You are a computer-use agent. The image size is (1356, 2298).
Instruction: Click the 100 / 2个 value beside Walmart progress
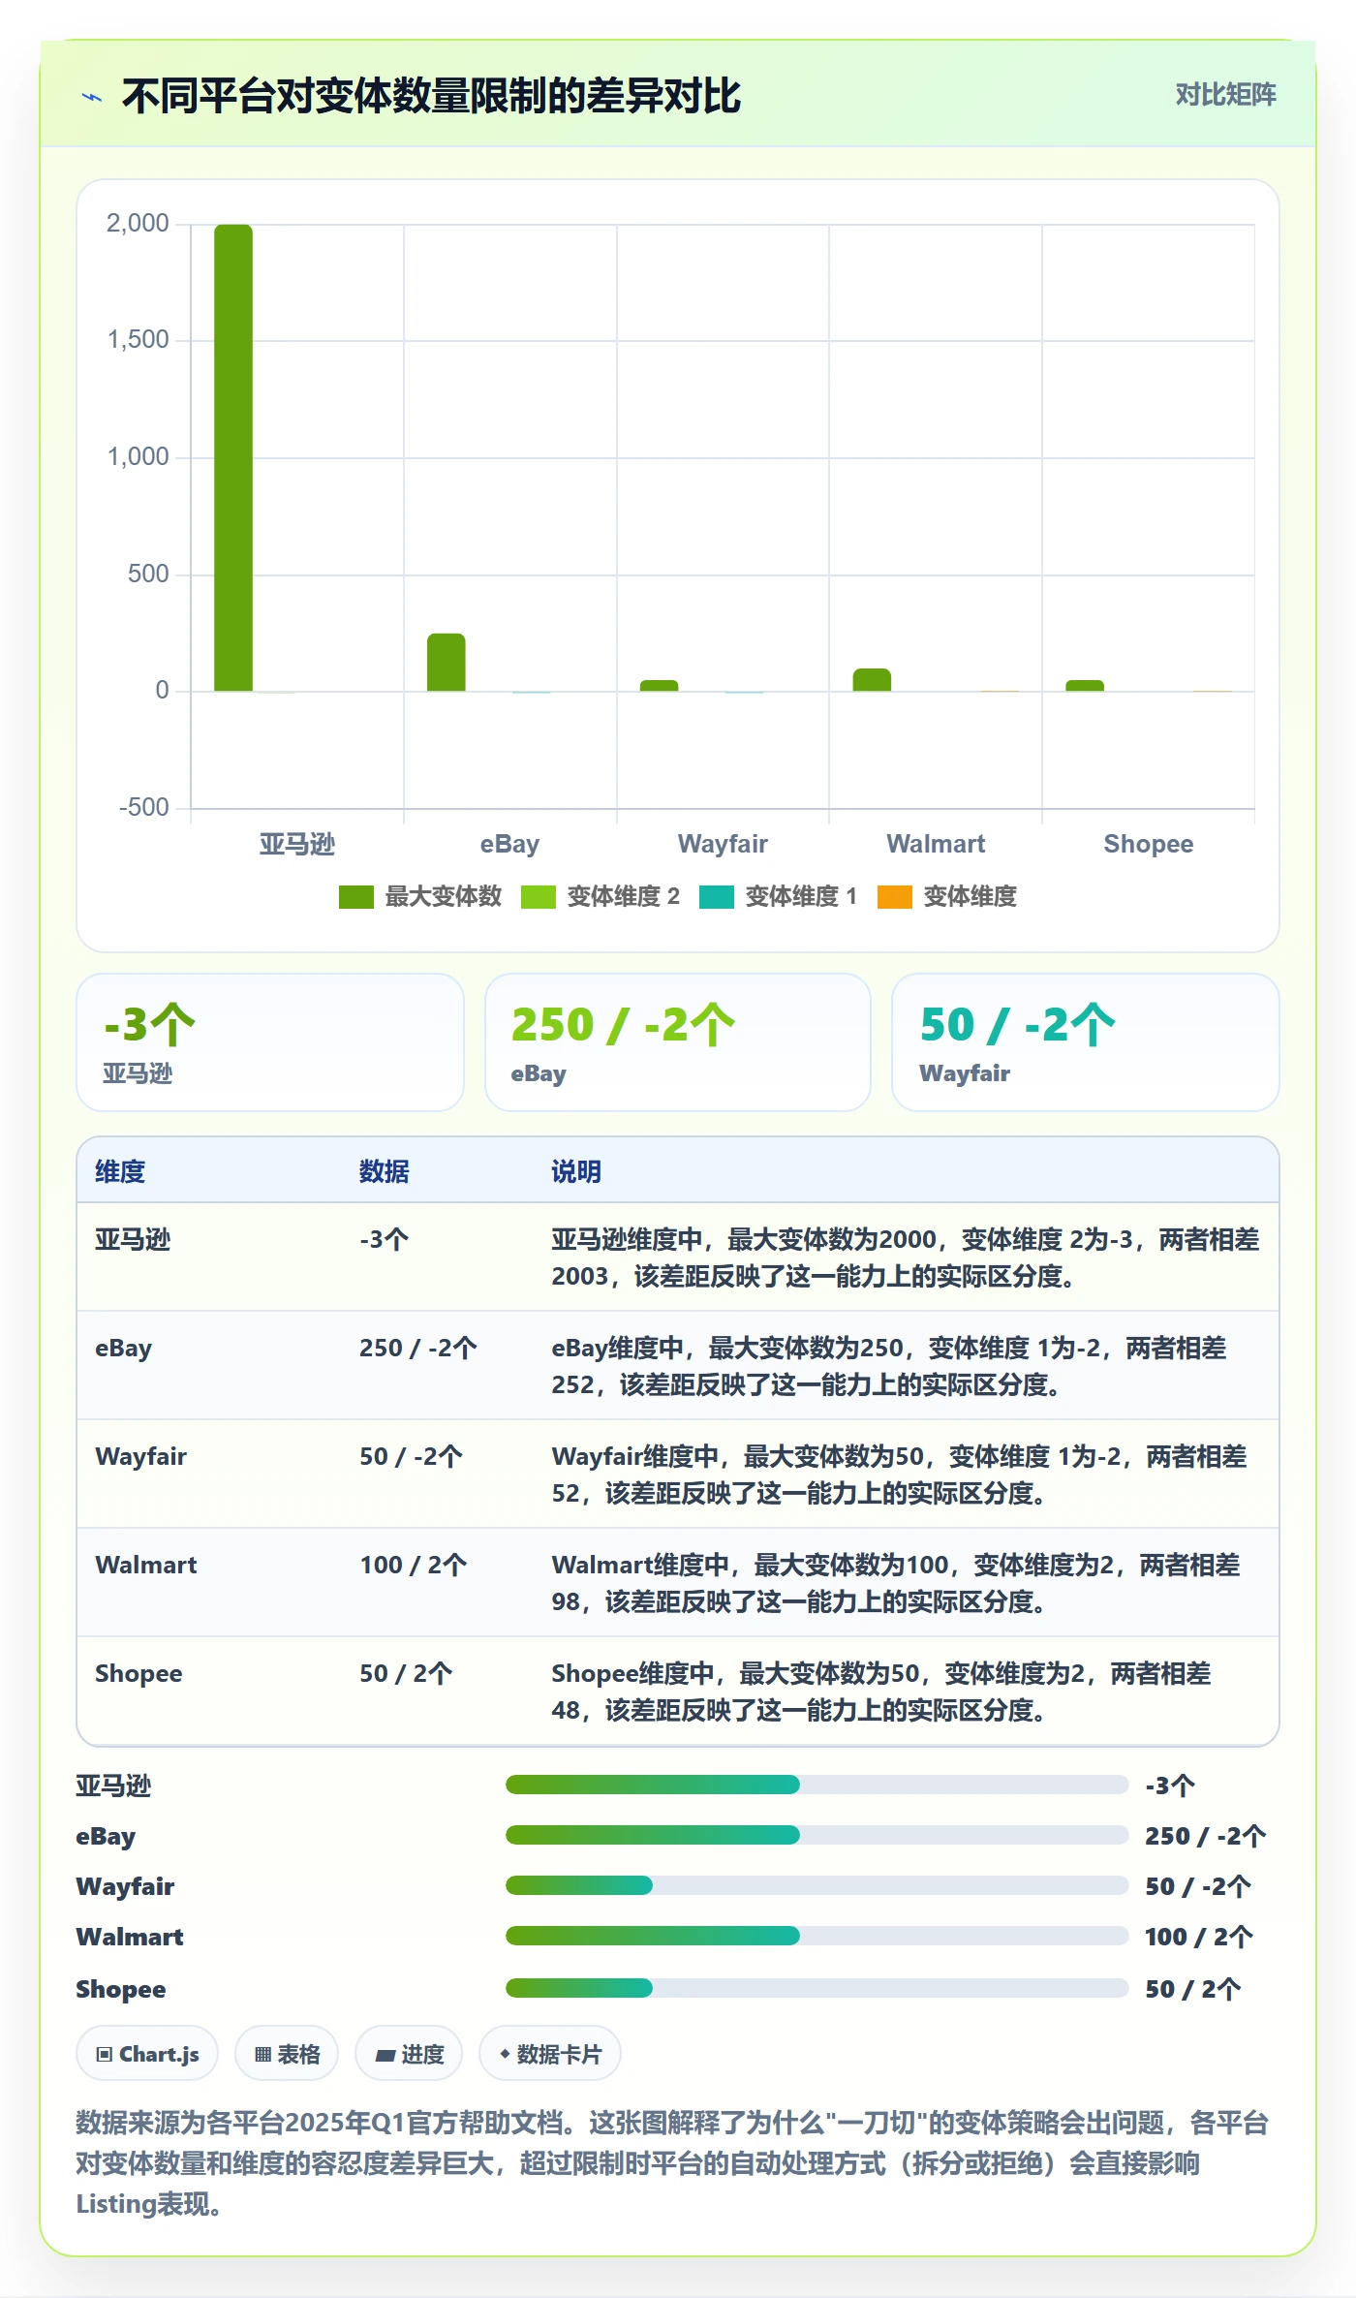coord(1199,1937)
